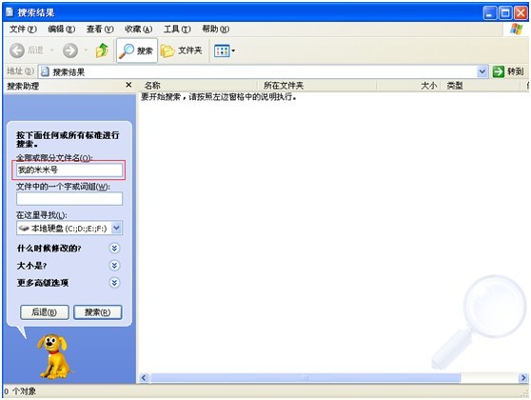Open the Views icon menu
The image size is (531, 400).
pyautogui.click(x=225, y=50)
